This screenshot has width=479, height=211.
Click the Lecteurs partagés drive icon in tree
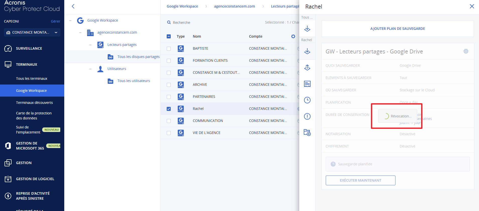tap(100, 45)
